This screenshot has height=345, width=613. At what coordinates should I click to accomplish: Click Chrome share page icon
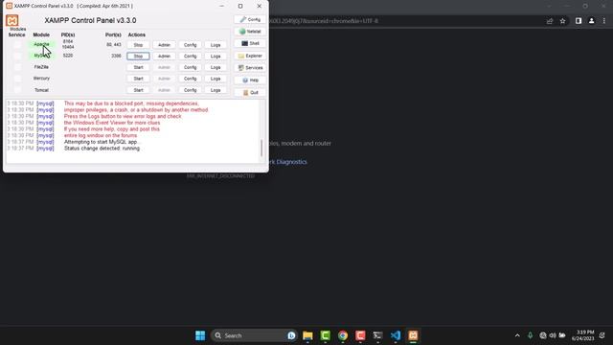(x=550, y=21)
